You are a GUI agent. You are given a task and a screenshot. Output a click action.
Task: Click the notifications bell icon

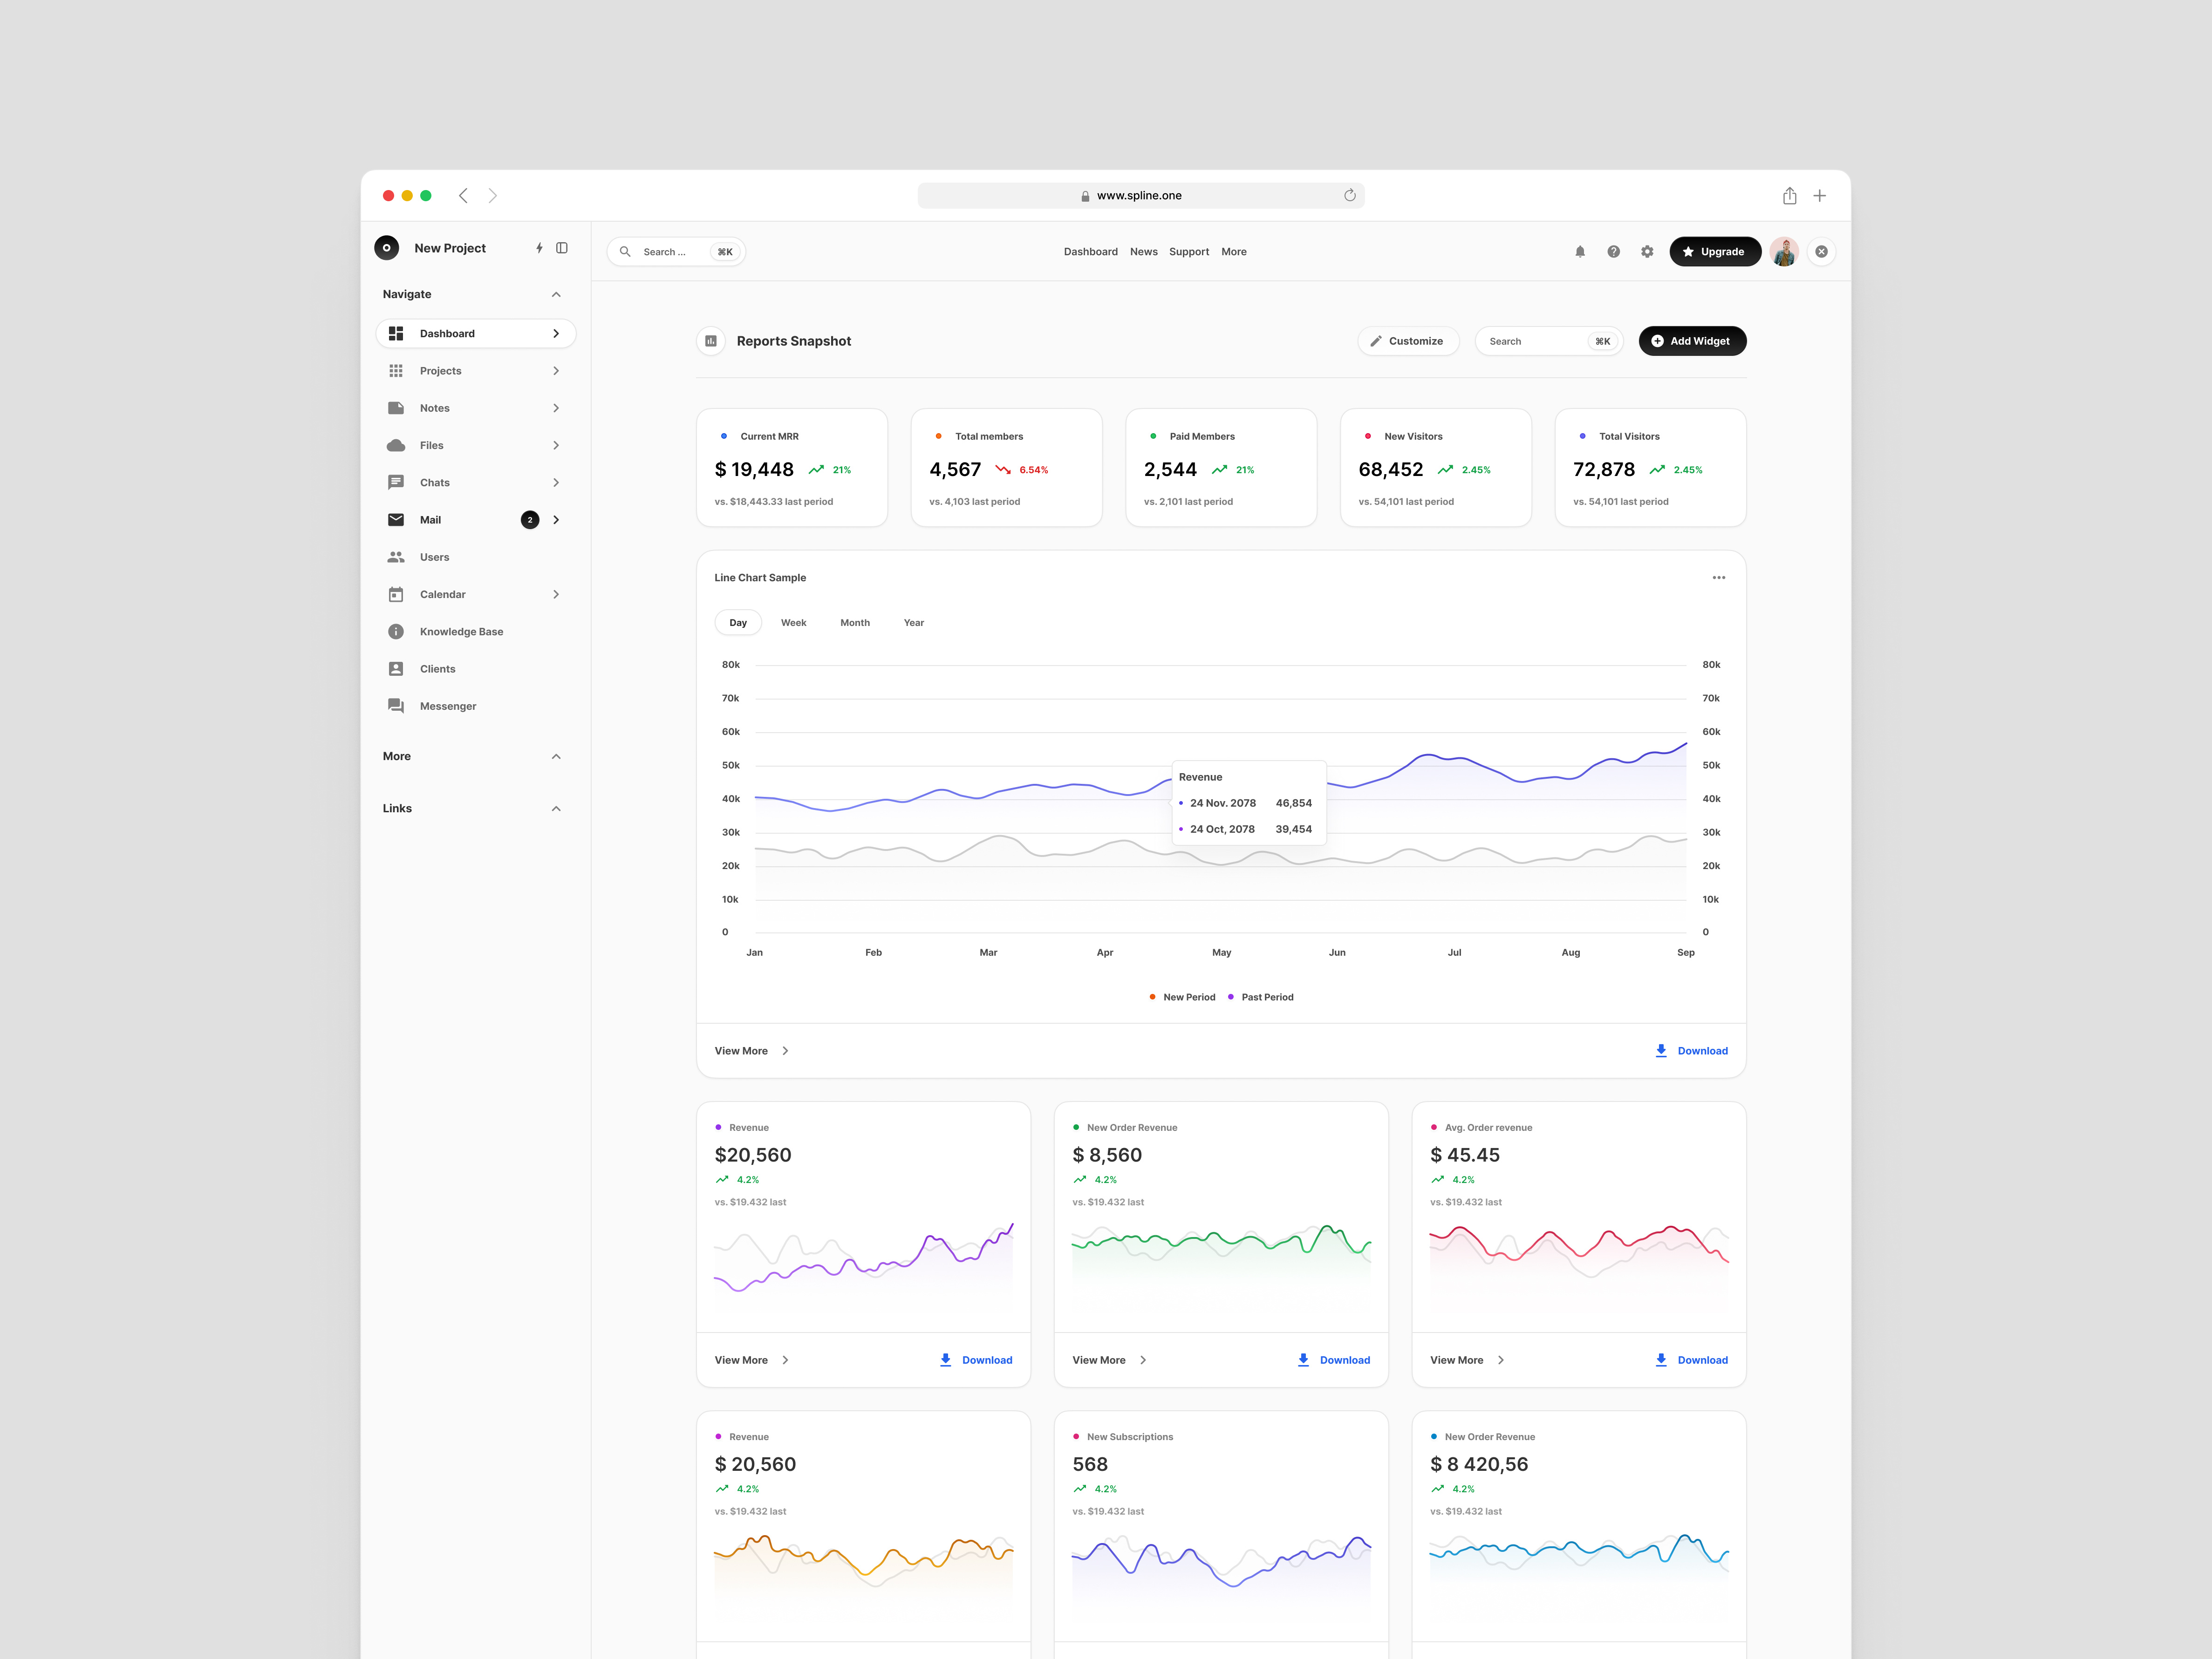click(x=1579, y=251)
